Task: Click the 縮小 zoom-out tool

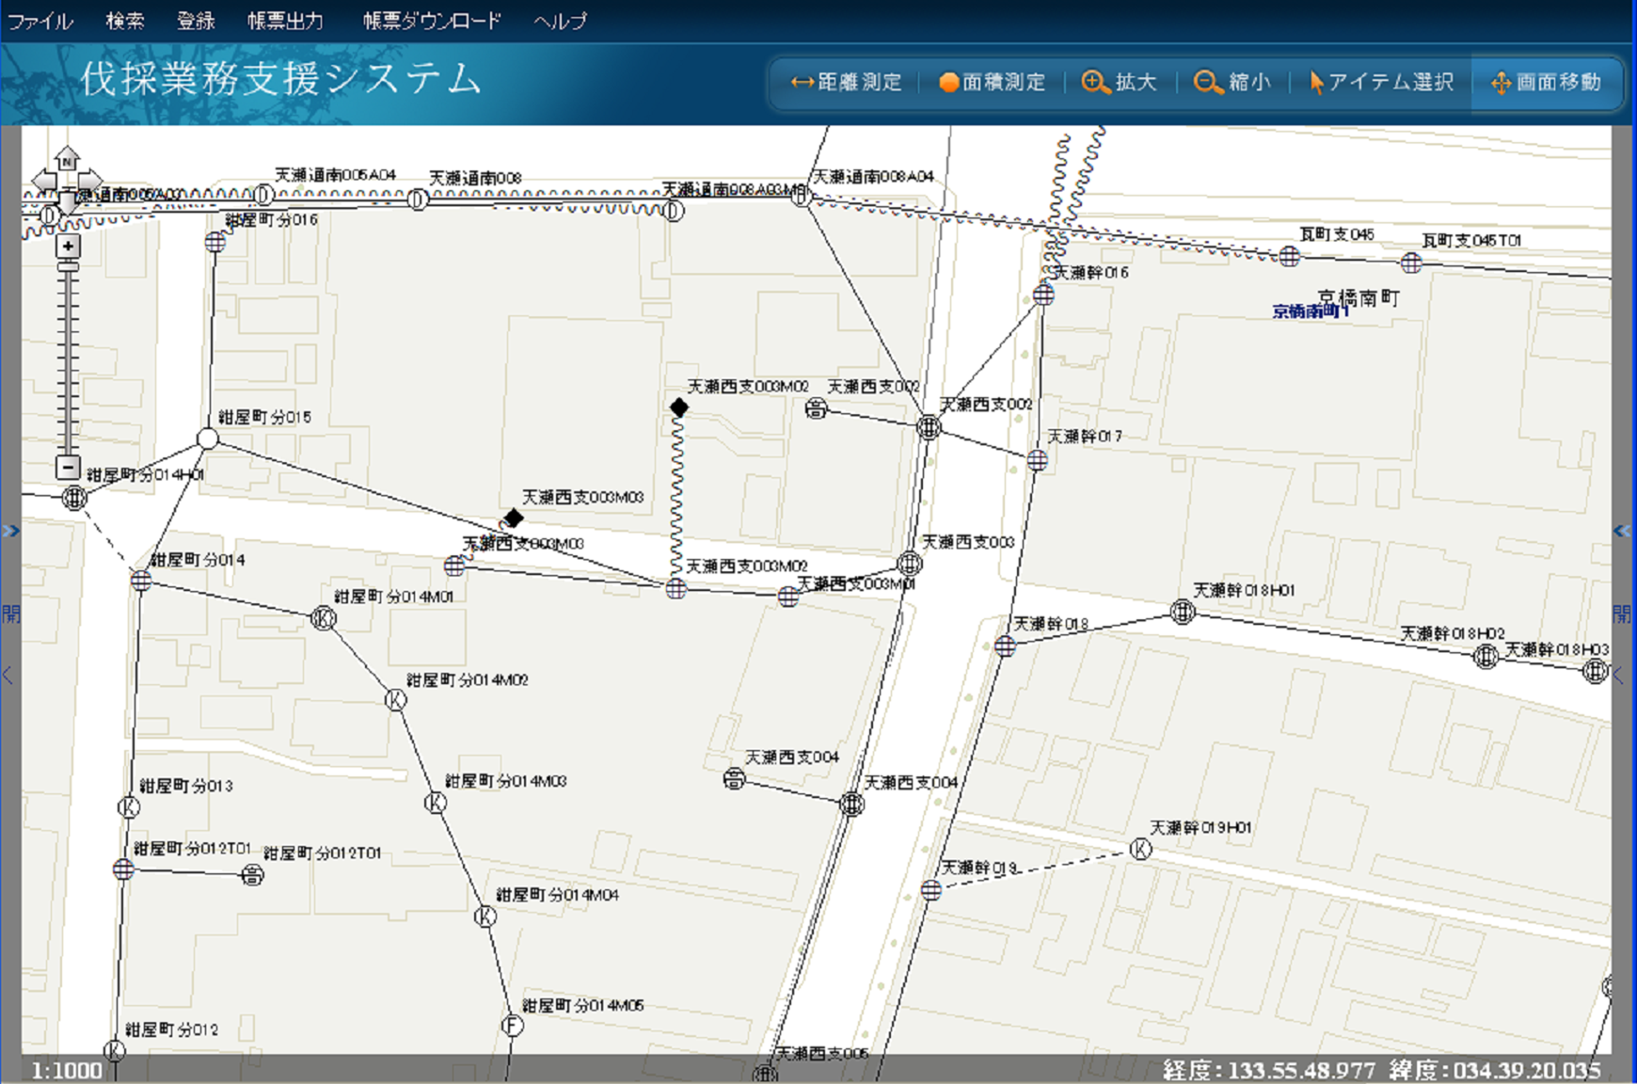Action: tap(1232, 83)
